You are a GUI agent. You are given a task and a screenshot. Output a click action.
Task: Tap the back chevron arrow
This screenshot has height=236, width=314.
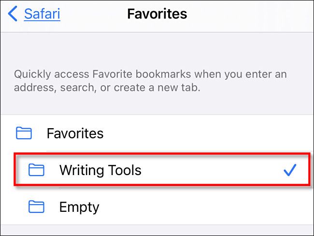(x=13, y=14)
